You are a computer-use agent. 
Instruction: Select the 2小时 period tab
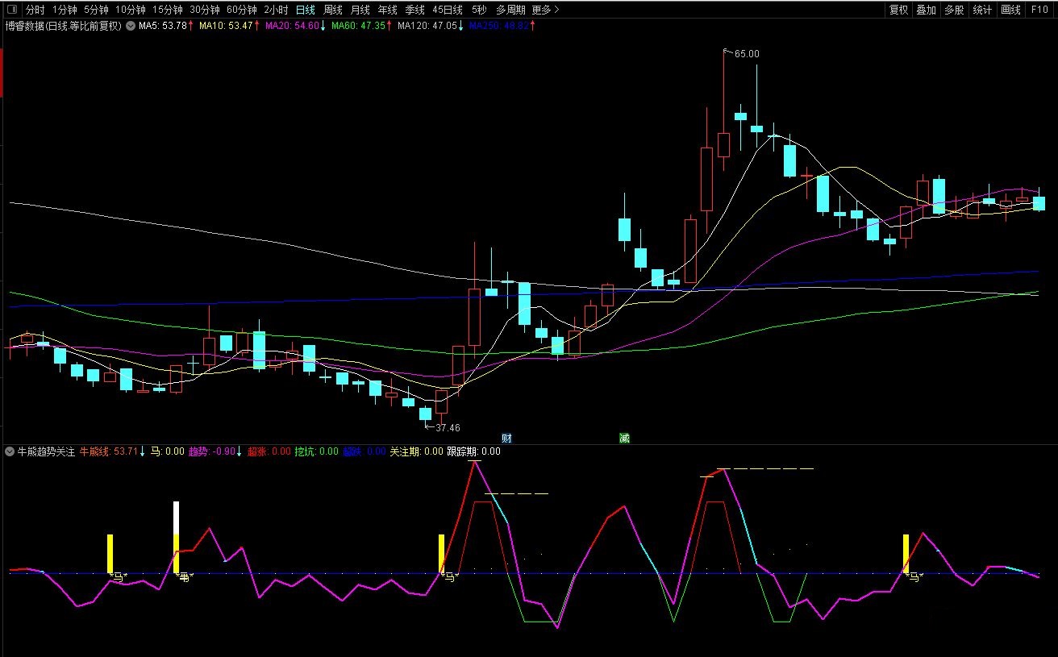(276, 10)
